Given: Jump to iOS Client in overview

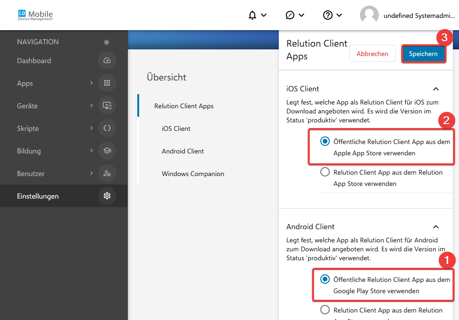Looking at the screenshot, I should [x=176, y=128].
